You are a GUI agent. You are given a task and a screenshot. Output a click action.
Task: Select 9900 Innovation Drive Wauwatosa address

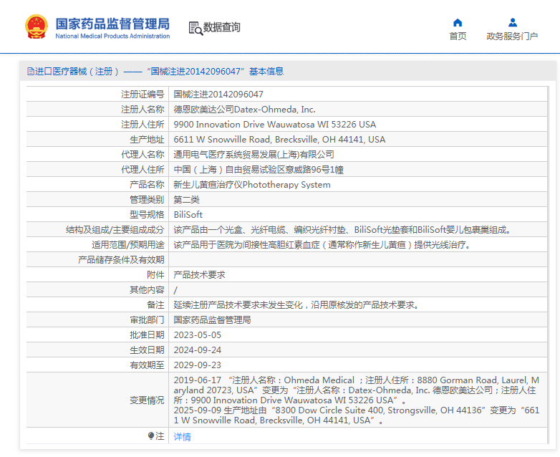tap(275, 125)
